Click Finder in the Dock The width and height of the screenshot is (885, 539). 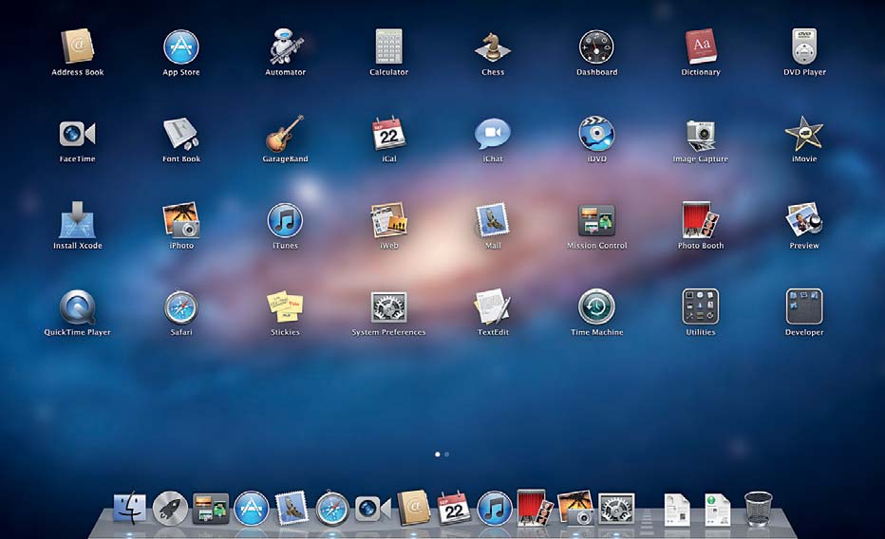point(129,508)
